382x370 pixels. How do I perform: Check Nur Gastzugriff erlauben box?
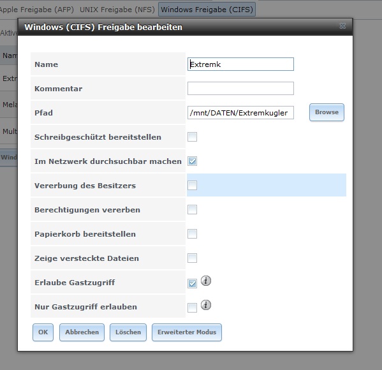coord(192,307)
